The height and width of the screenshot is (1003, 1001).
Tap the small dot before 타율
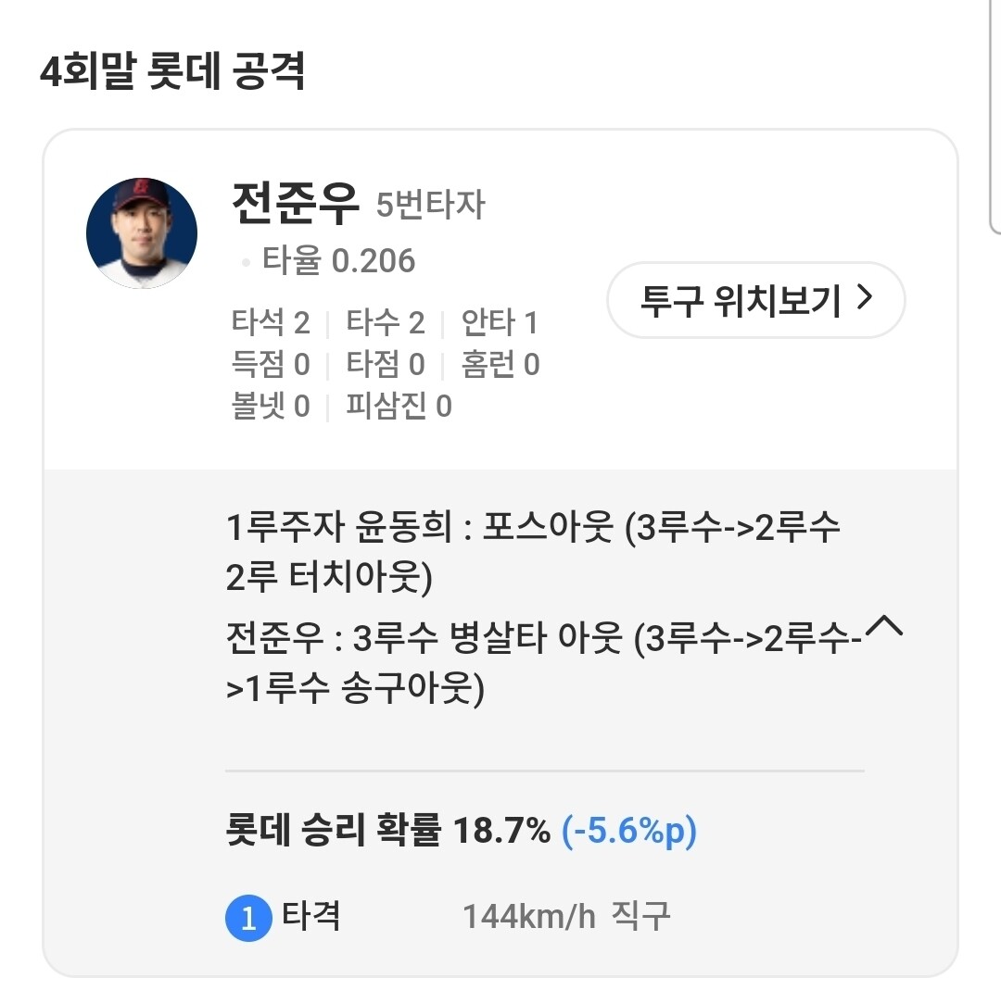tap(246, 263)
